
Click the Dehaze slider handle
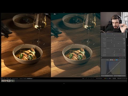click(114, 53)
